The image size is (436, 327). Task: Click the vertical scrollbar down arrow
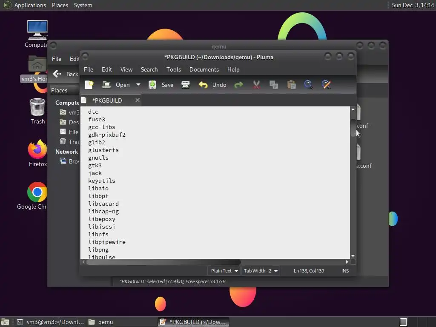(x=353, y=256)
